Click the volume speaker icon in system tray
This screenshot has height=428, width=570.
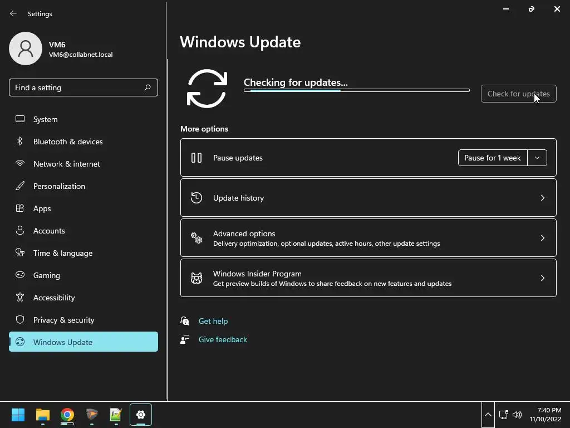(517, 415)
